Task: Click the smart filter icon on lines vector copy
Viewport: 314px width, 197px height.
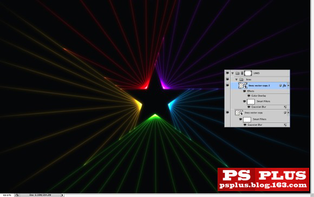Action: pyautogui.click(x=285, y=113)
